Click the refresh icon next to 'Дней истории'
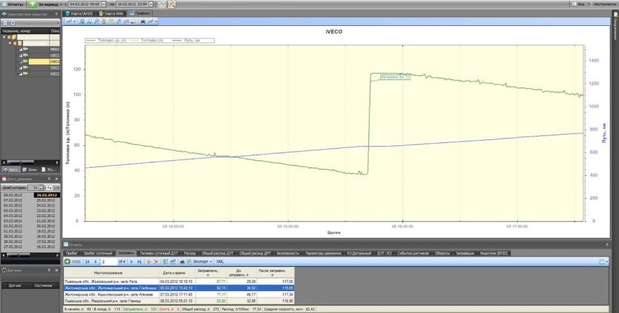This screenshot has width=619, height=313. [x=50, y=188]
